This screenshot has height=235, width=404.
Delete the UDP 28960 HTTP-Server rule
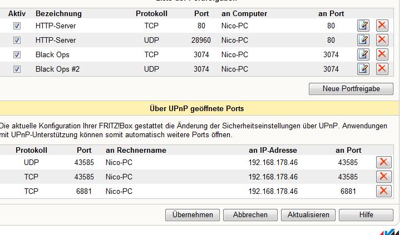click(x=382, y=40)
